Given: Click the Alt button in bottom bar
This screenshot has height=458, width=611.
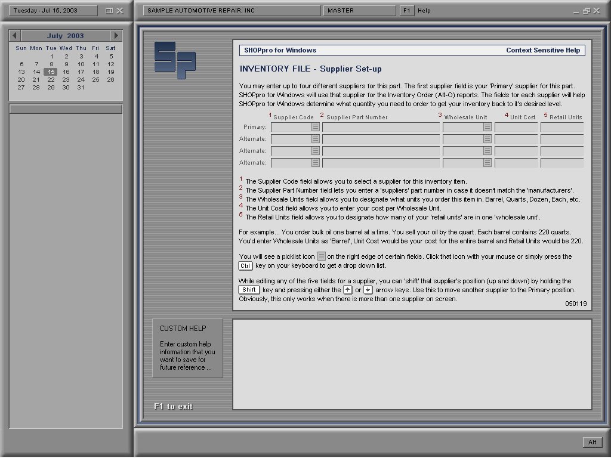Looking at the screenshot, I should [593, 442].
